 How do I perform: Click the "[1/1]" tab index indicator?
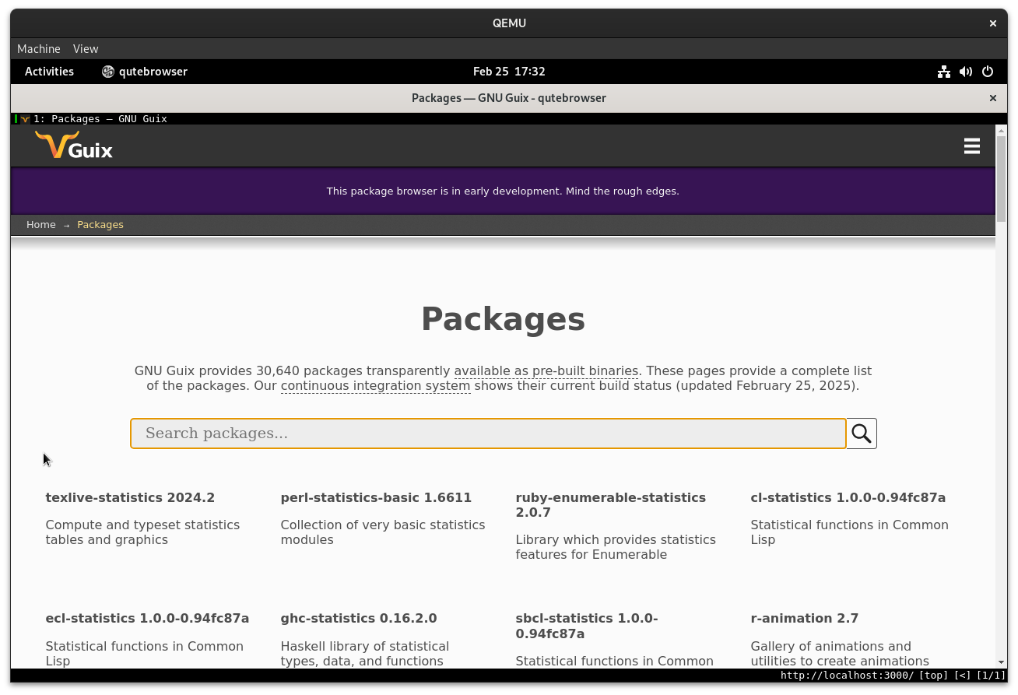[x=991, y=676]
